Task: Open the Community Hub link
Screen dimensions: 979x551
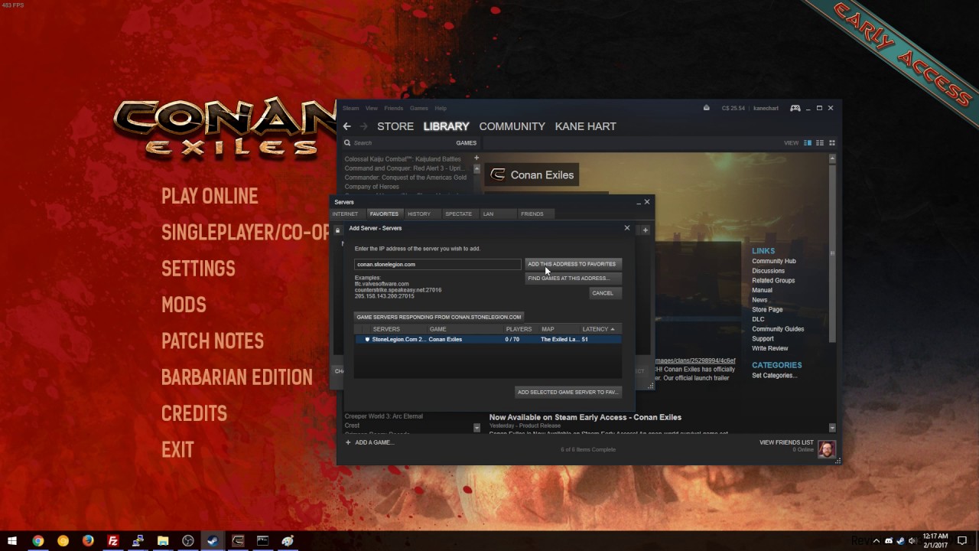Action: (x=774, y=261)
